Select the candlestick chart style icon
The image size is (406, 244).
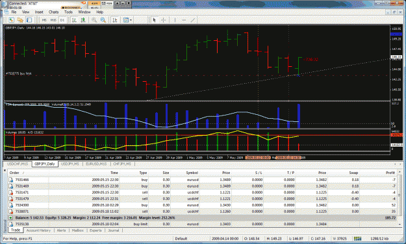[x=83, y=20]
